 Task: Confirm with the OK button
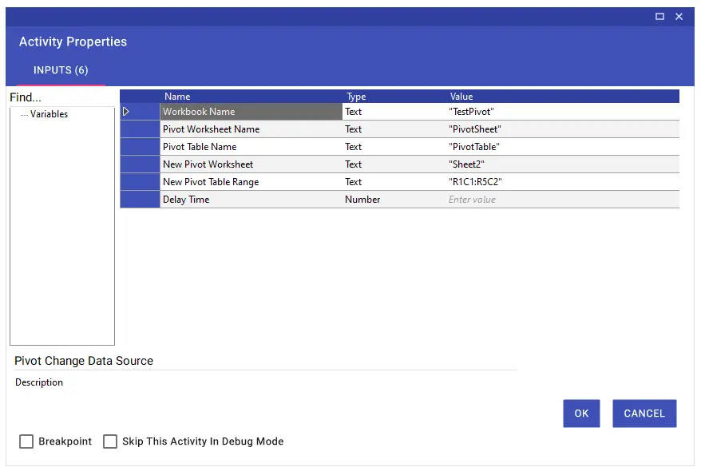(x=581, y=414)
